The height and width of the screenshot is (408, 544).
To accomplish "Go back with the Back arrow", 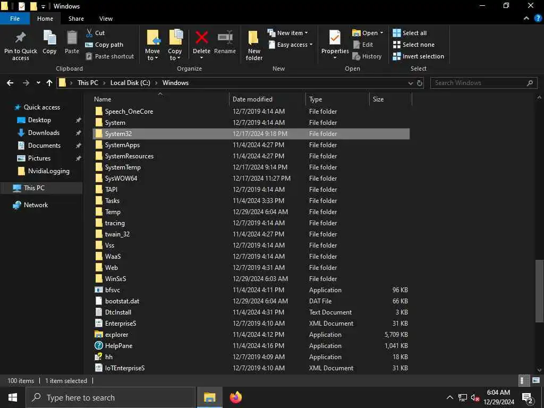I will [x=11, y=83].
